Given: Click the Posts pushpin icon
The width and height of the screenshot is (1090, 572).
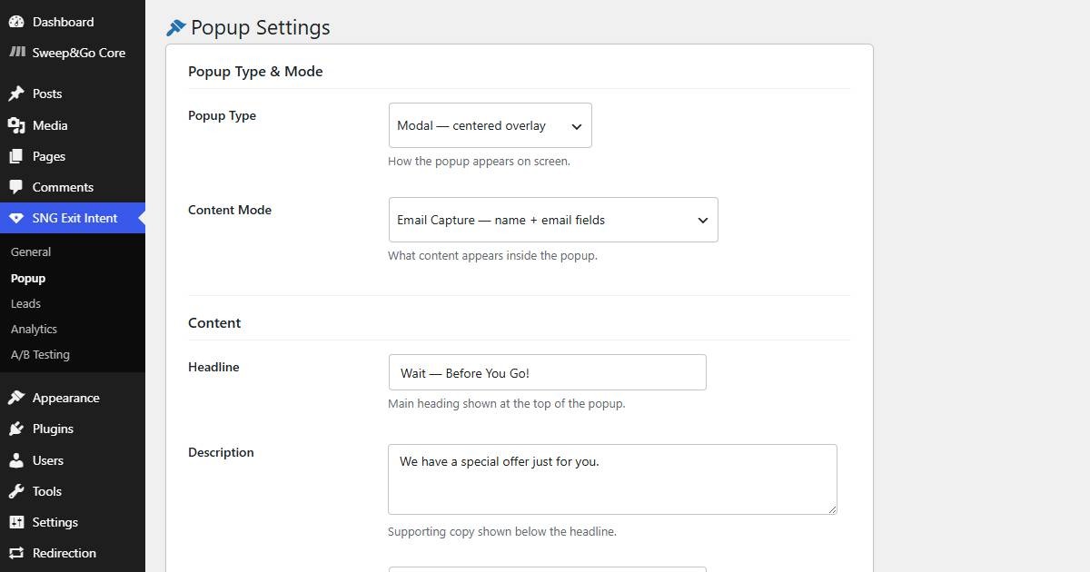Looking at the screenshot, I should (16, 94).
